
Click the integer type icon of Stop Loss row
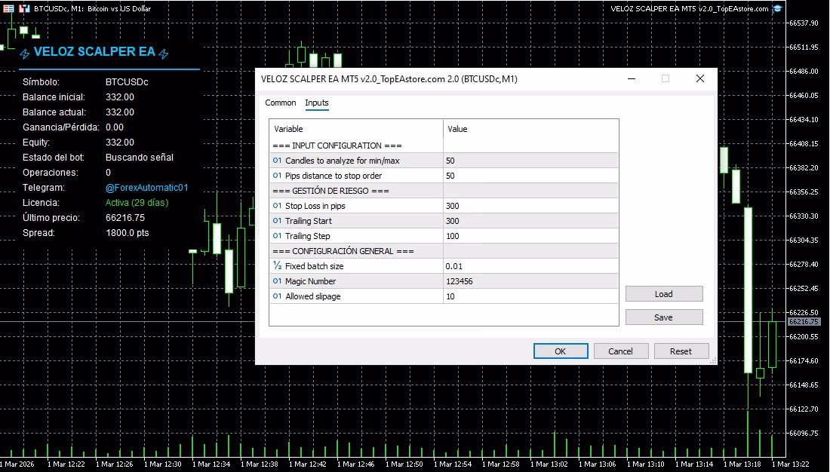(x=277, y=206)
